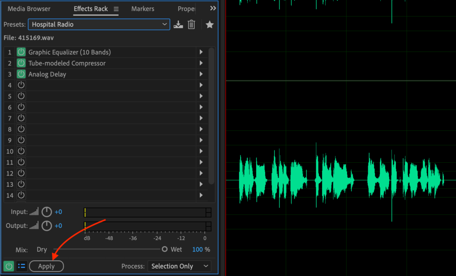The height and width of the screenshot is (276, 456).
Task: Mark the preset as a favorite star
Action: click(x=209, y=24)
